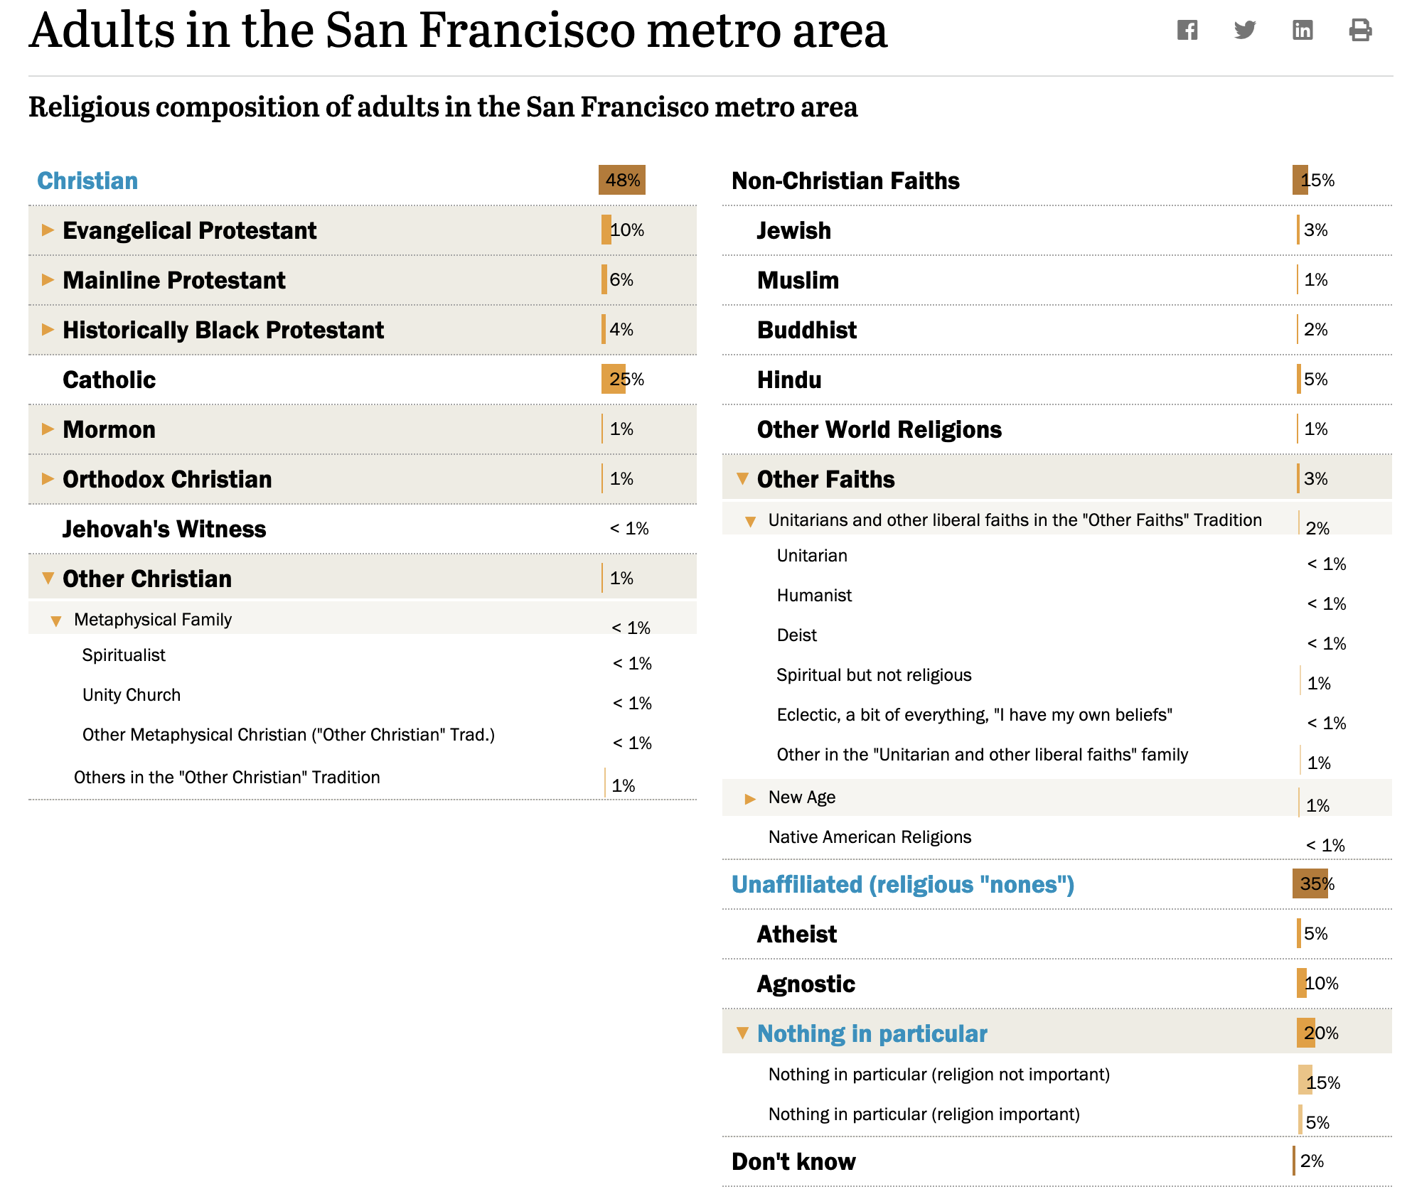The image size is (1412, 1204).
Task: Open the Nothing in particular link
Action: tap(872, 1033)
